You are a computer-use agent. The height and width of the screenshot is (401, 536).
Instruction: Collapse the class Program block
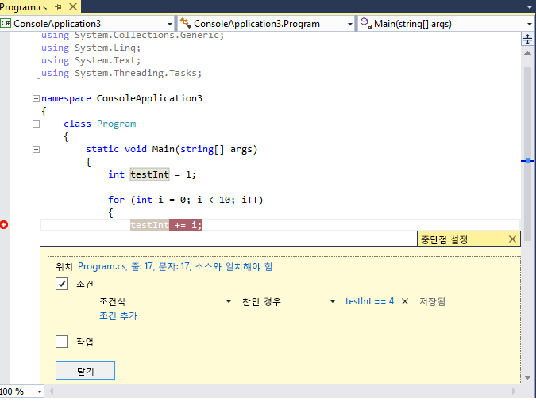point(35,124)
